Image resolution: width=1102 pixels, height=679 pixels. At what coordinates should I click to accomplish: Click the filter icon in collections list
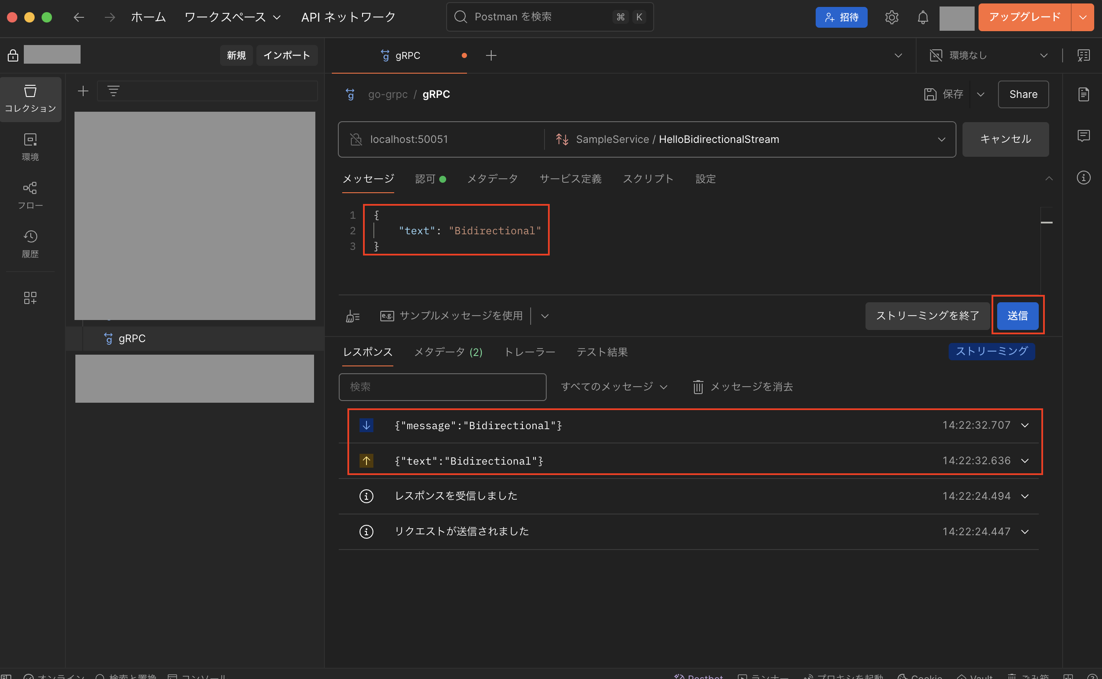[x=113, y=91]
